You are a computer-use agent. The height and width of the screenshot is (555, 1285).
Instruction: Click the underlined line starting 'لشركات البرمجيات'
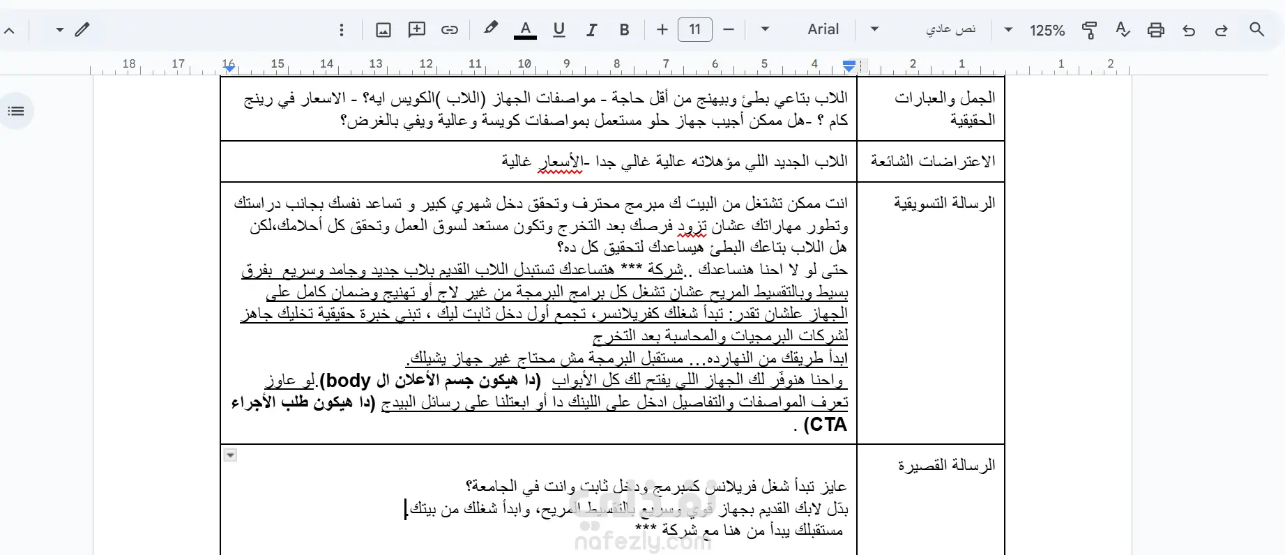click(x=720, y=336)
